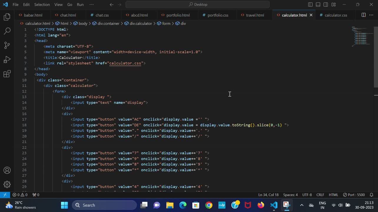Toggle the primary side bar layout button
This screenshot has width=378, height=212.
[310, 4]
